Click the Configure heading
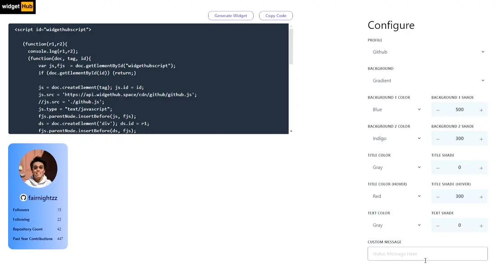Screen dimensions: 496x277 (x=391, y=25)
